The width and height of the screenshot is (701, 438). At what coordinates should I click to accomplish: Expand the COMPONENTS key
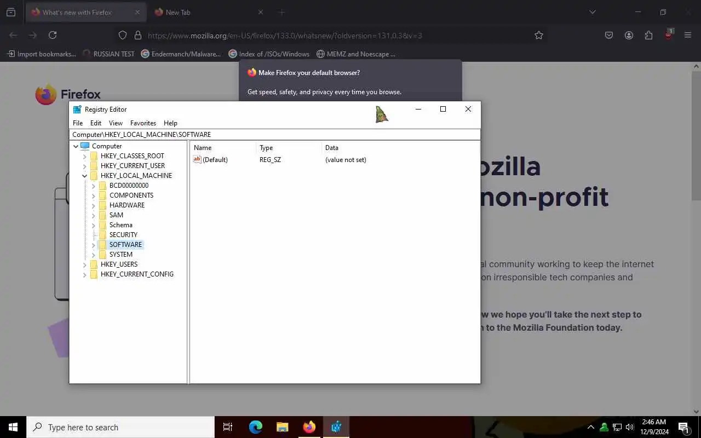[x=93, y=195]
